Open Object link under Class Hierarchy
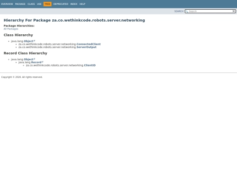237x178 pixels. click(29, 41)
